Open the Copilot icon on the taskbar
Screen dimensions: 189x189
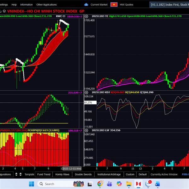pyautogui.click(x=119, y=184)
